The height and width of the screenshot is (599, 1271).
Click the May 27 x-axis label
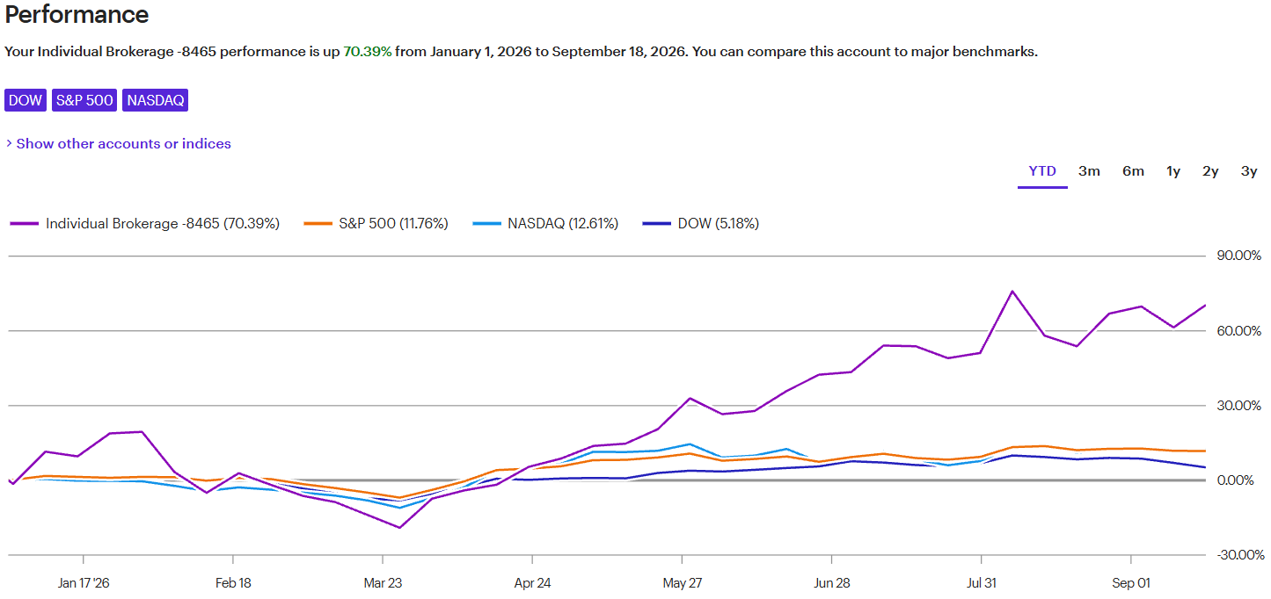[682, 582]
